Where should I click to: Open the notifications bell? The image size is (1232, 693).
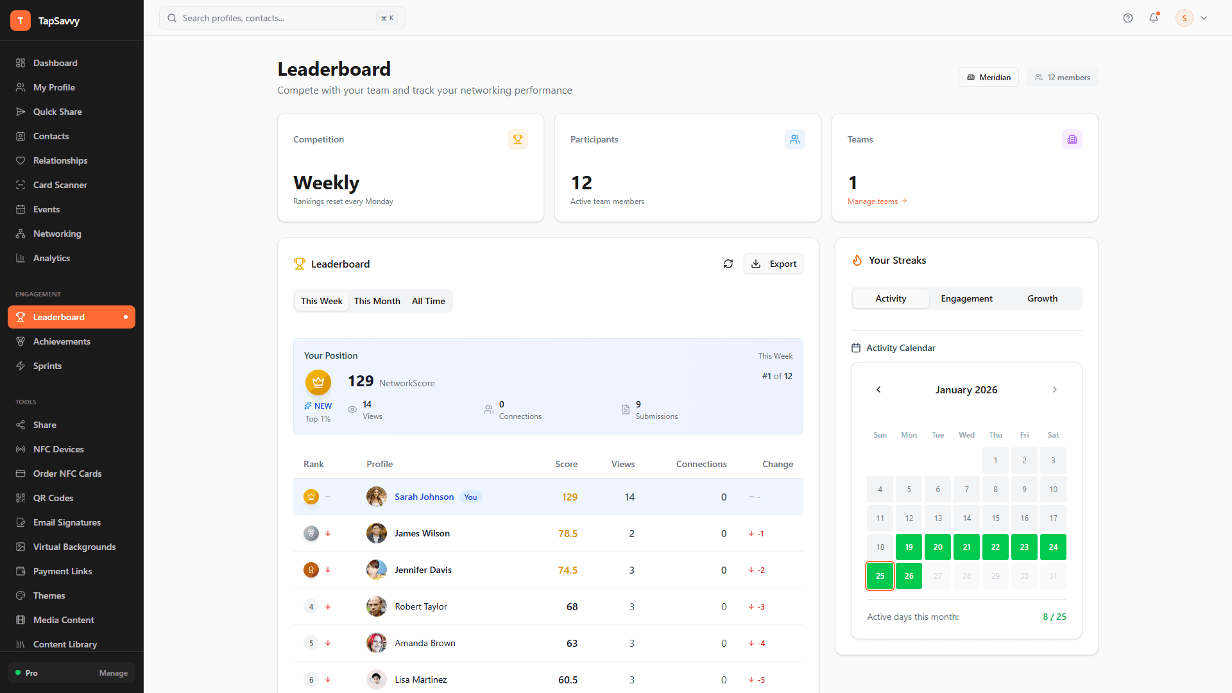(x=1154, y=18)
